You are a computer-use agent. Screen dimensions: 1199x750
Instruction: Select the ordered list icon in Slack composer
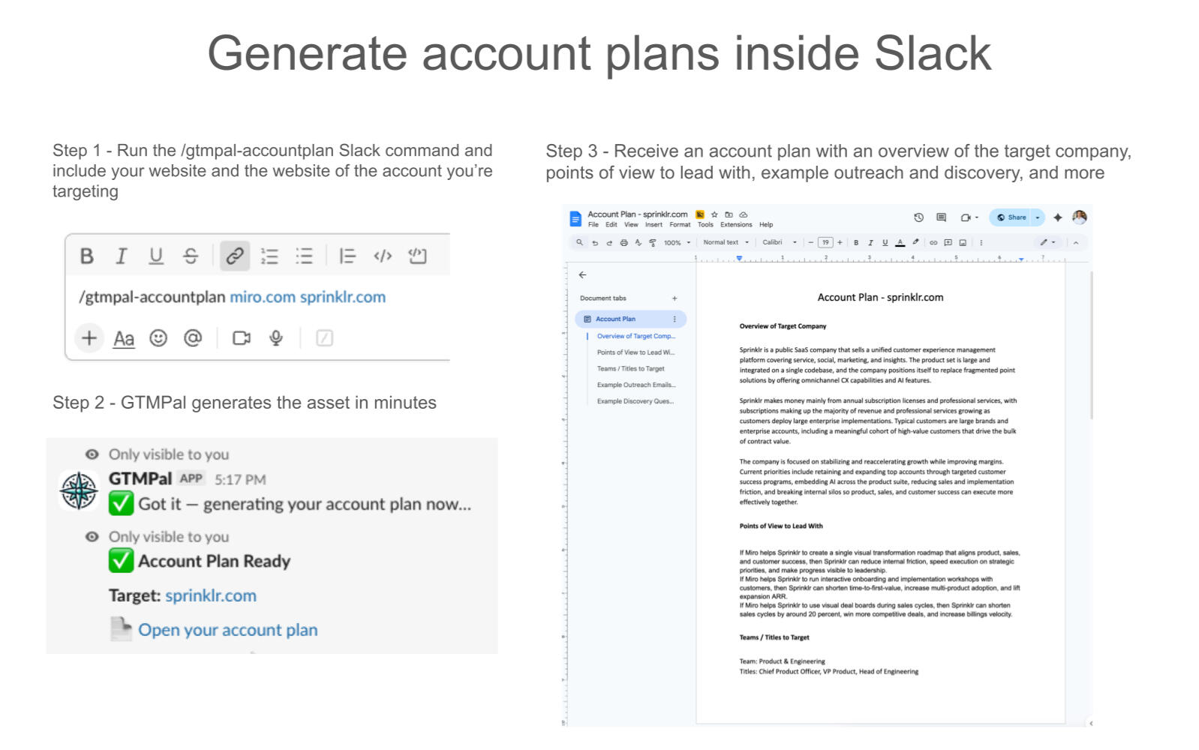(x=269, y=256)
